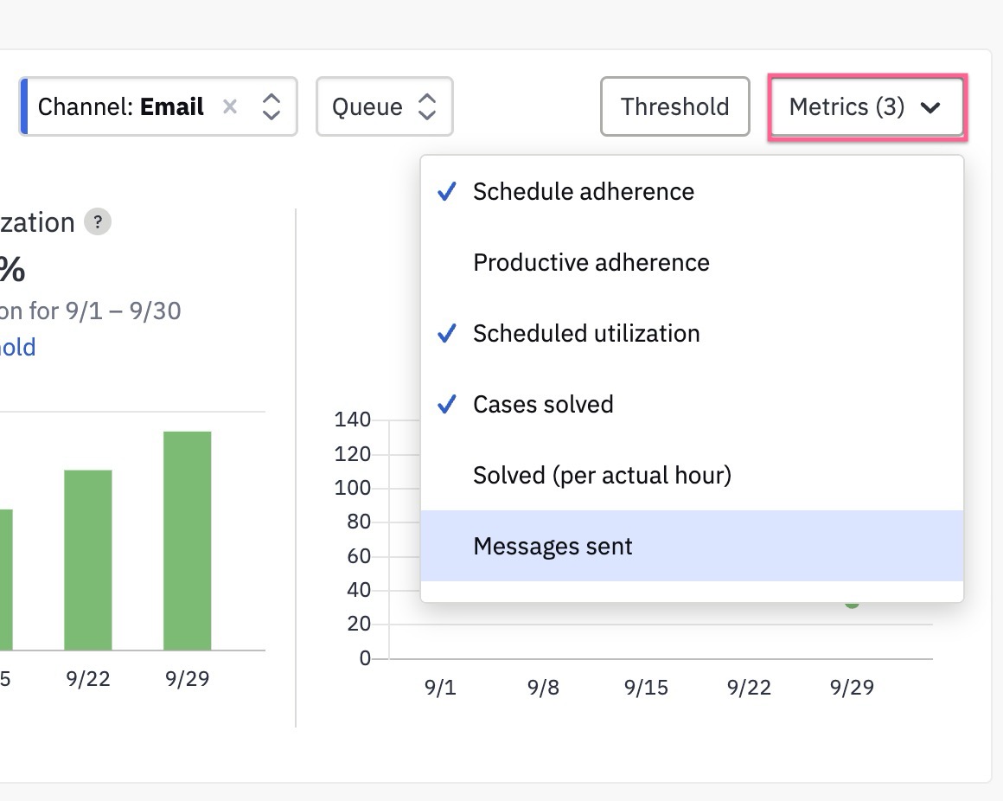Click the Threshold button

pyautogui.click(x=674, y=106)
